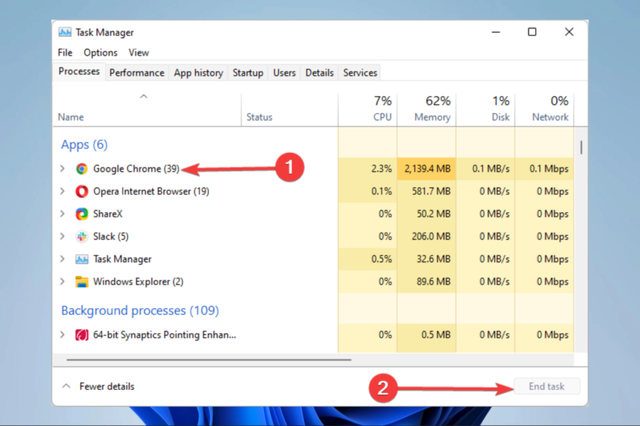The width and height of the screenshot is (640, 426).
Task: Select the Task Manager process name
Action: tap(122, 259)
